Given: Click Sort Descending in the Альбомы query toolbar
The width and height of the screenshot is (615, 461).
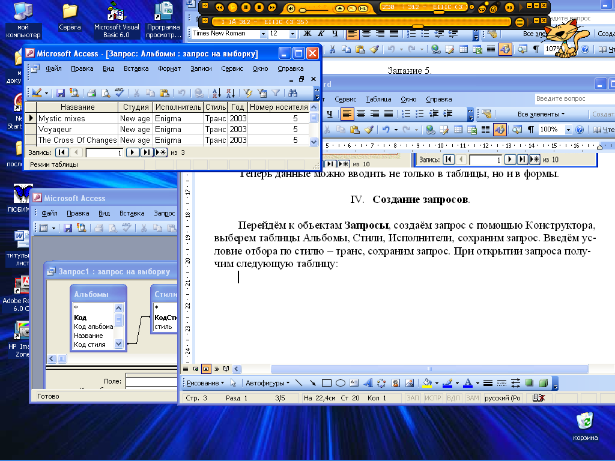Looking at the screenshot, I should 231,93.
